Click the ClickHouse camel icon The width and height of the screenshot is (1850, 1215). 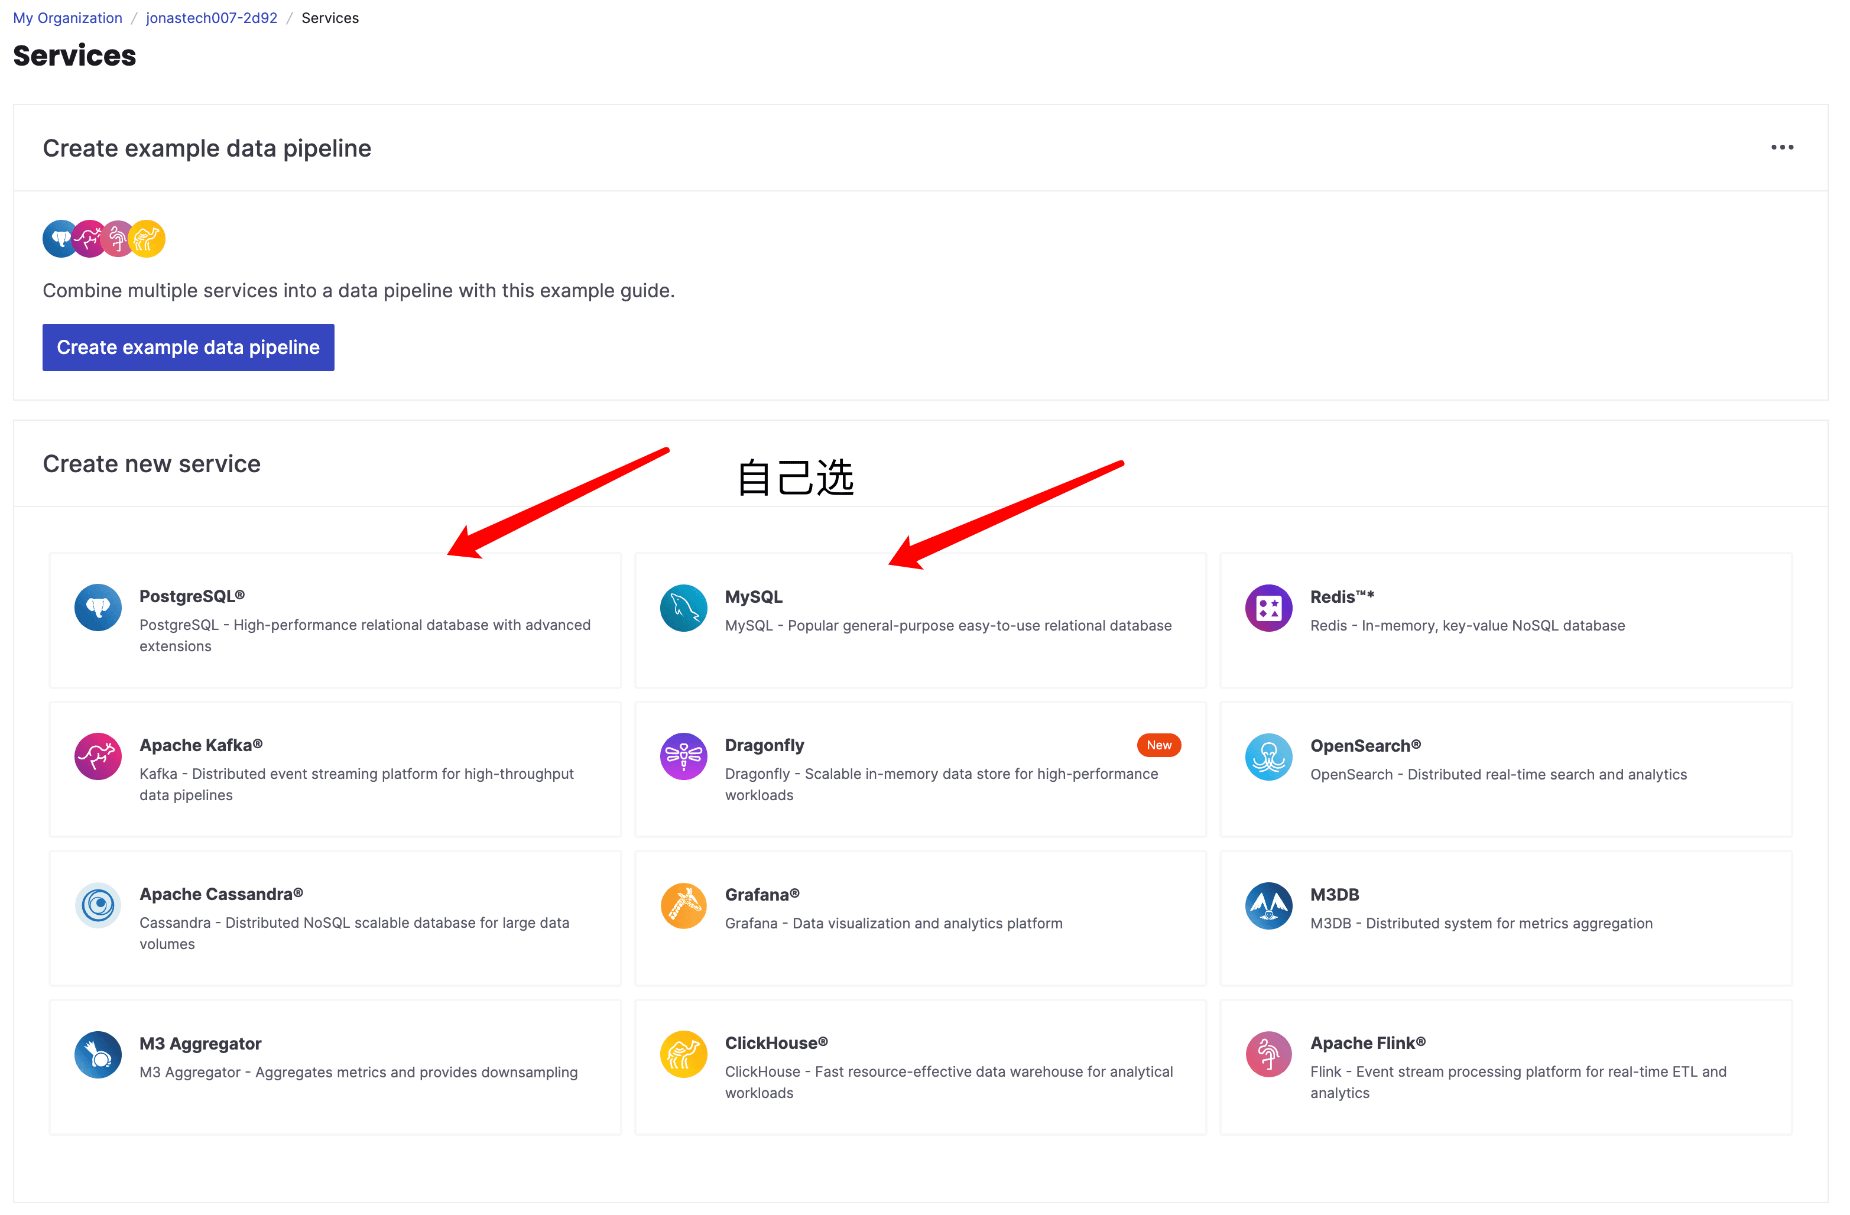683,1055
